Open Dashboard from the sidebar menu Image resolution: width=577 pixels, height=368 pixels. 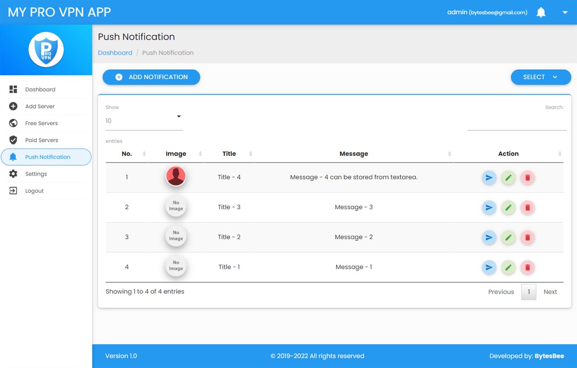pos(46,89)
